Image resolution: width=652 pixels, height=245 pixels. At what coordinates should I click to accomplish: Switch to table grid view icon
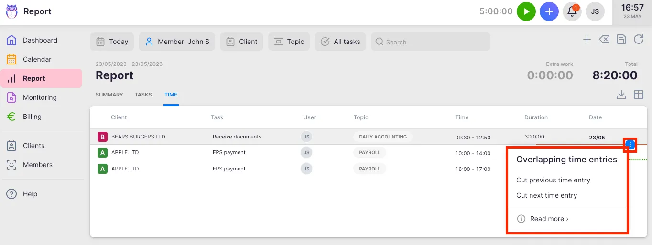(639, 95)
